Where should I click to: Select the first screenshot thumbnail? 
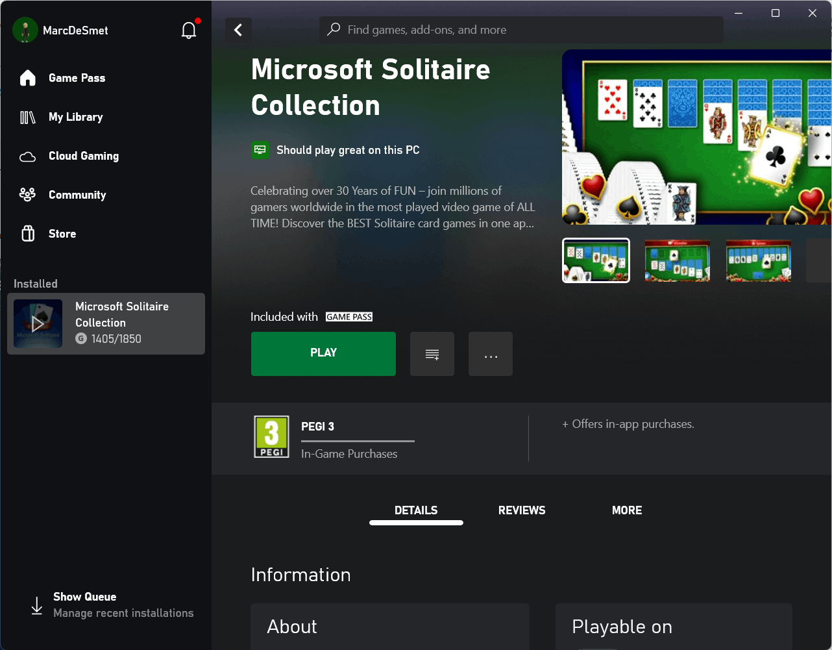[596, 260]
